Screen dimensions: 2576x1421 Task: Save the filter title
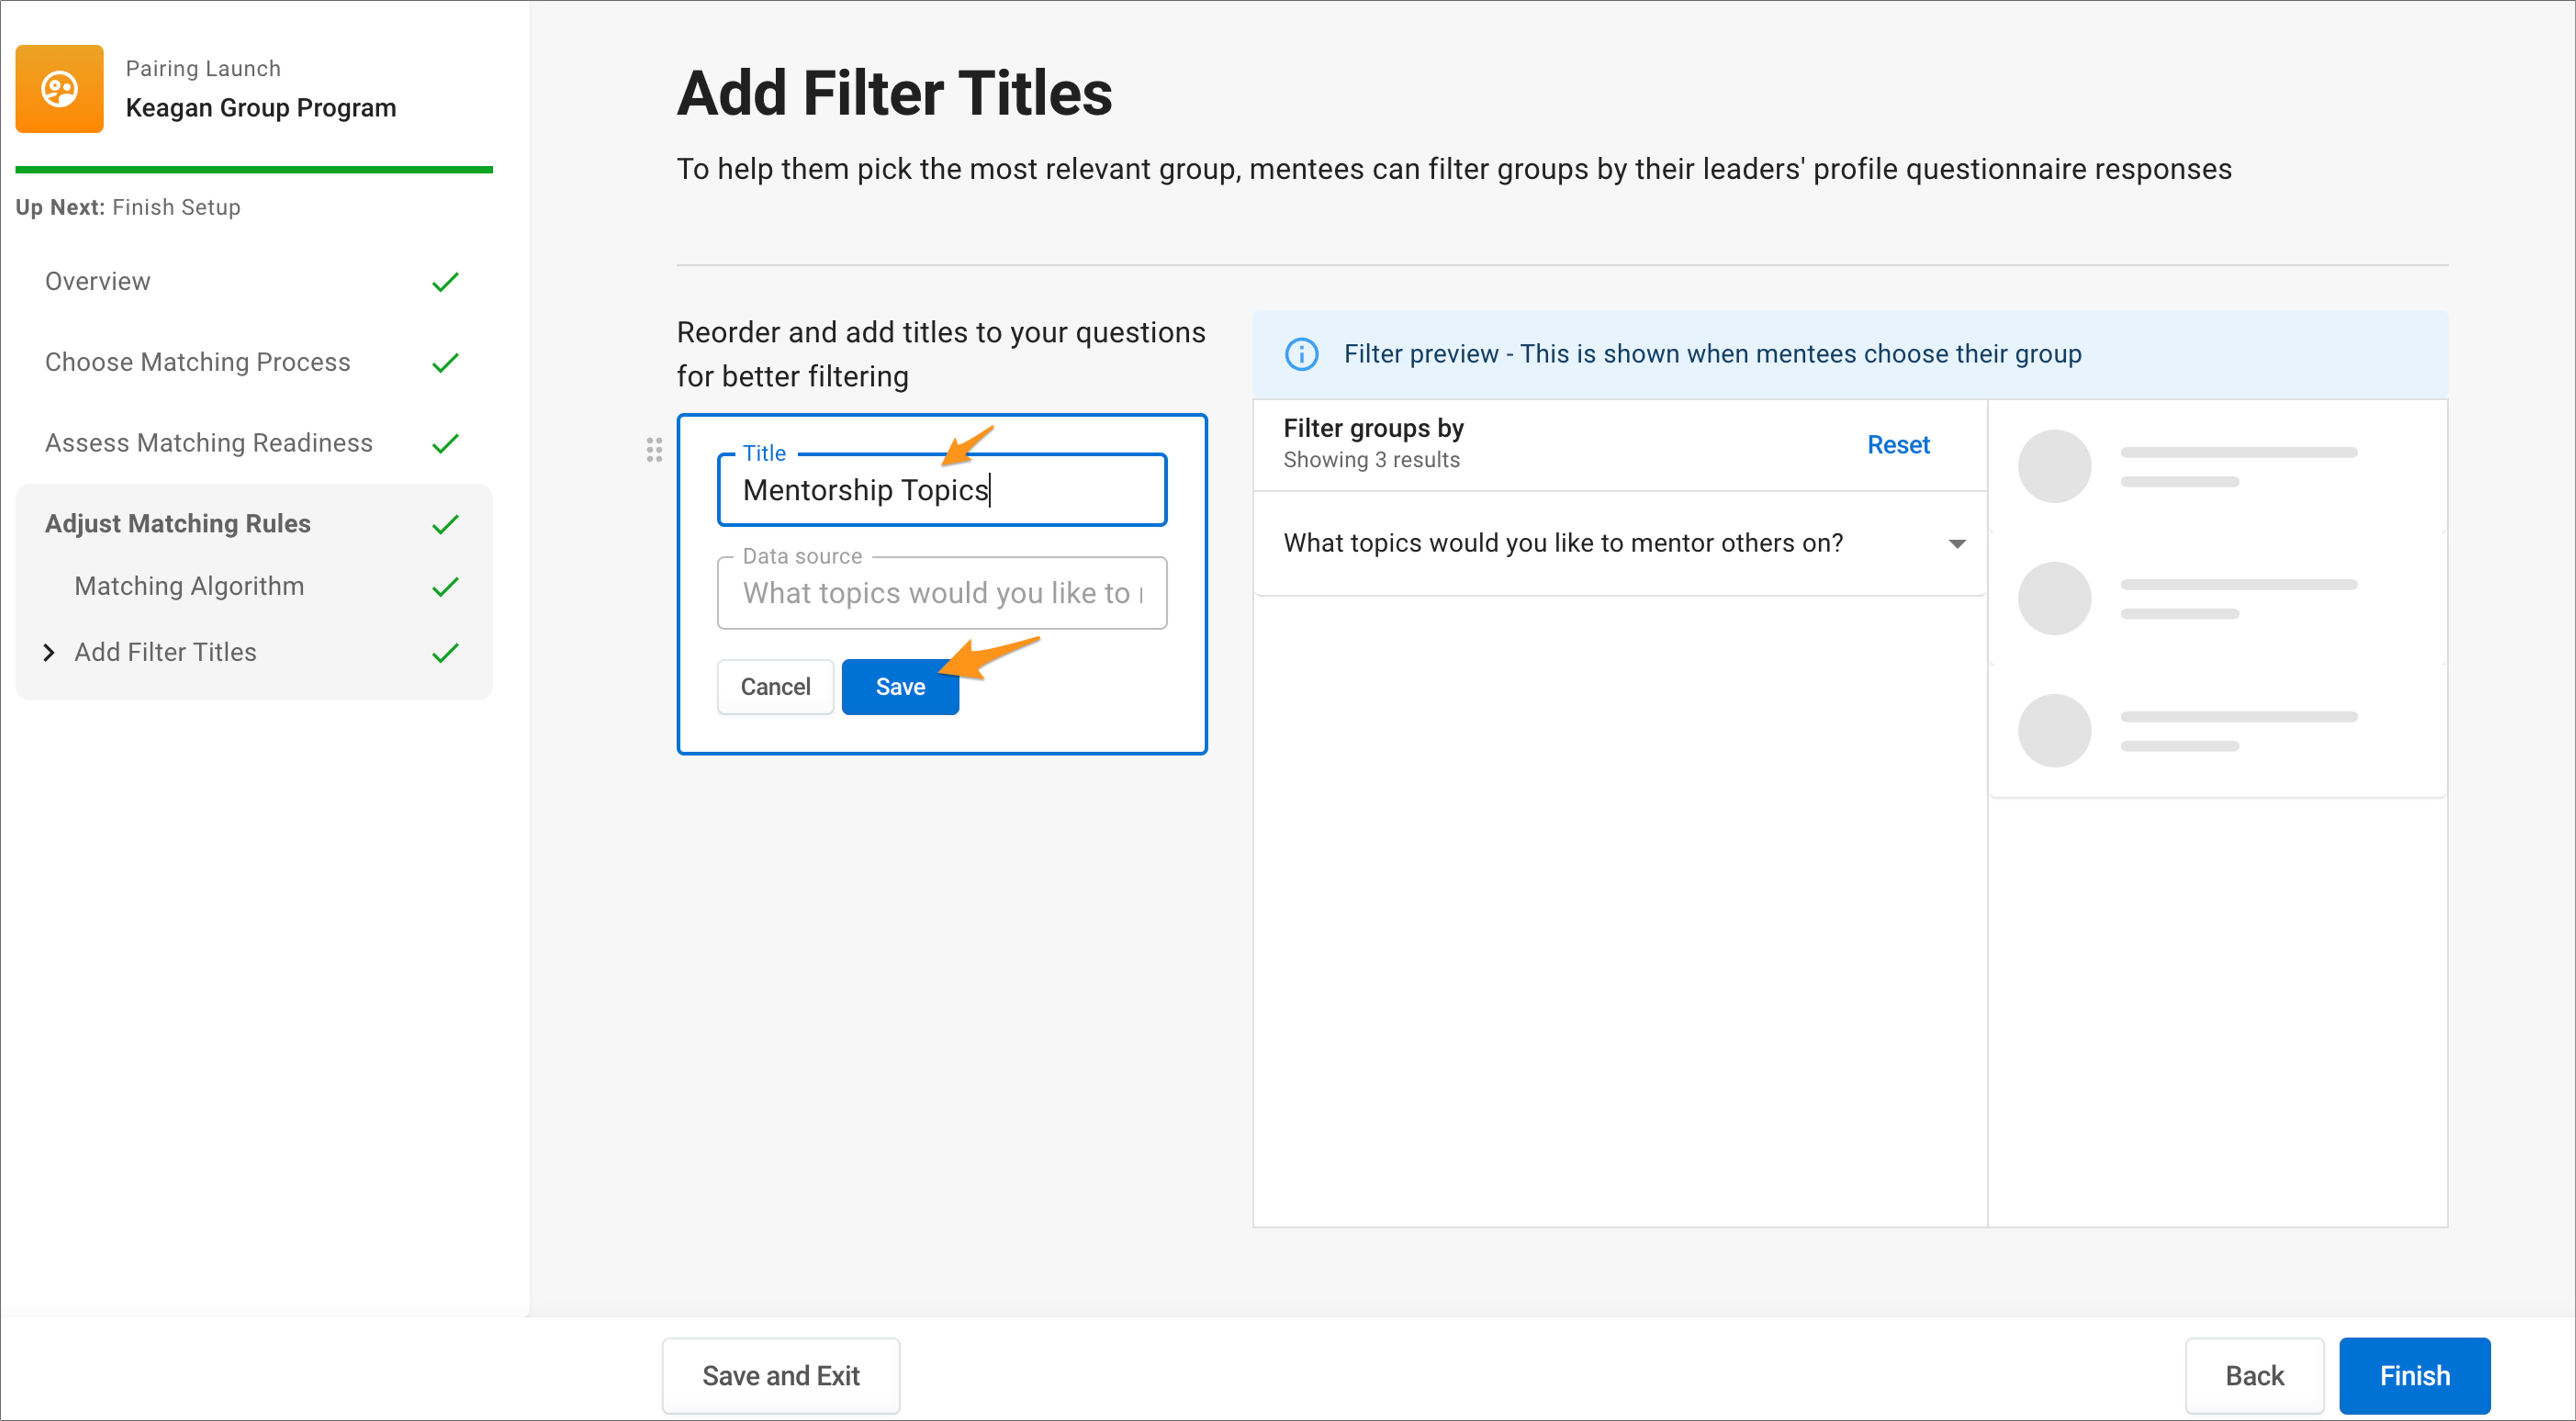(900, 687)
